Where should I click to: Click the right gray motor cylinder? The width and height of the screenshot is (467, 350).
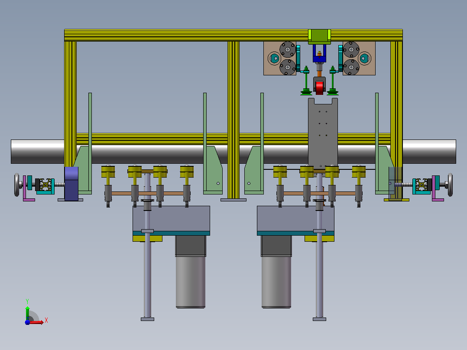point(276,282)
